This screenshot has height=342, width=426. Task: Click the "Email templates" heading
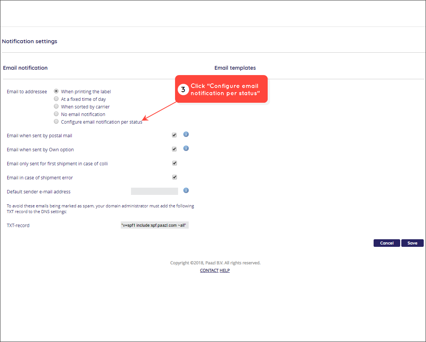click(x=235, y=68)
